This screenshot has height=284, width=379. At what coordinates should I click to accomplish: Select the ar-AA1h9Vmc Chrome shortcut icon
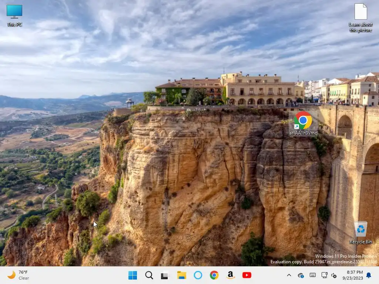(303, 124)
